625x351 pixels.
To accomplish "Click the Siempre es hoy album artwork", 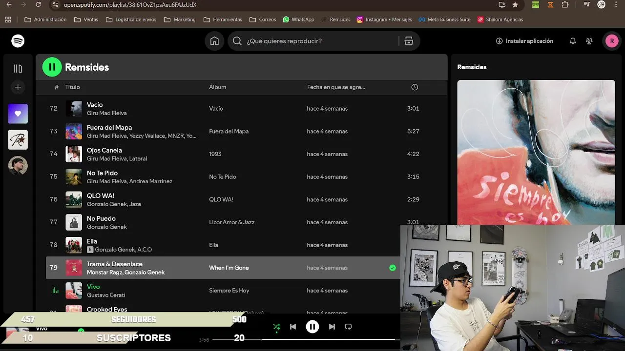I will [x=536, y=152].
